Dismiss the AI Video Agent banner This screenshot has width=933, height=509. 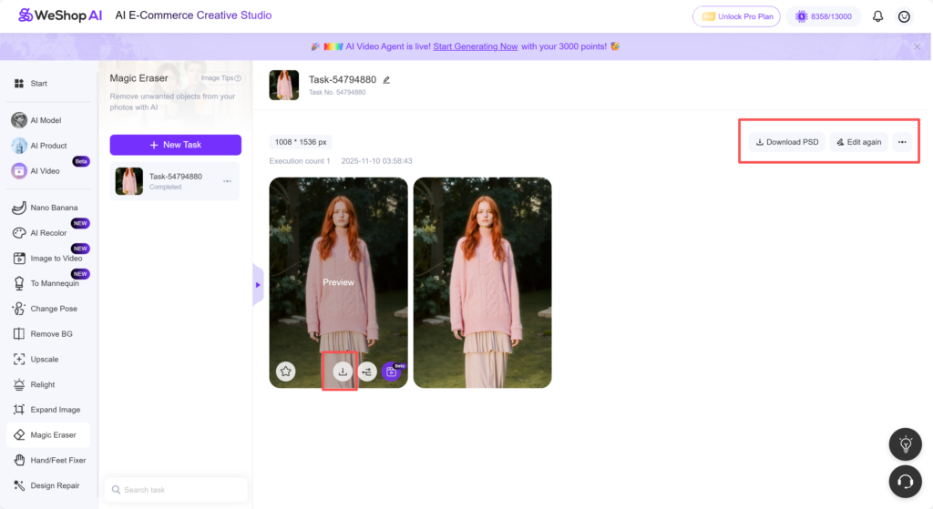[917, 46]
